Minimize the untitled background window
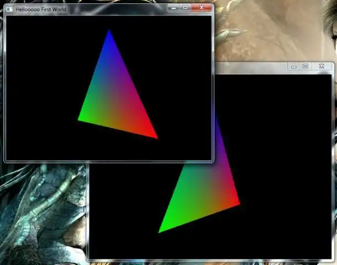 pos(294,66)
